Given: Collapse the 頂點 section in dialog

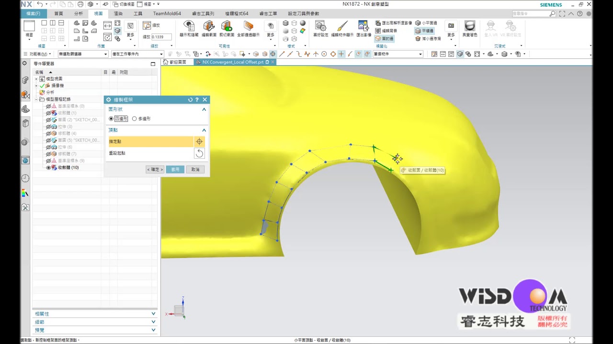Looking at the screenshot, I should point(204,130).
